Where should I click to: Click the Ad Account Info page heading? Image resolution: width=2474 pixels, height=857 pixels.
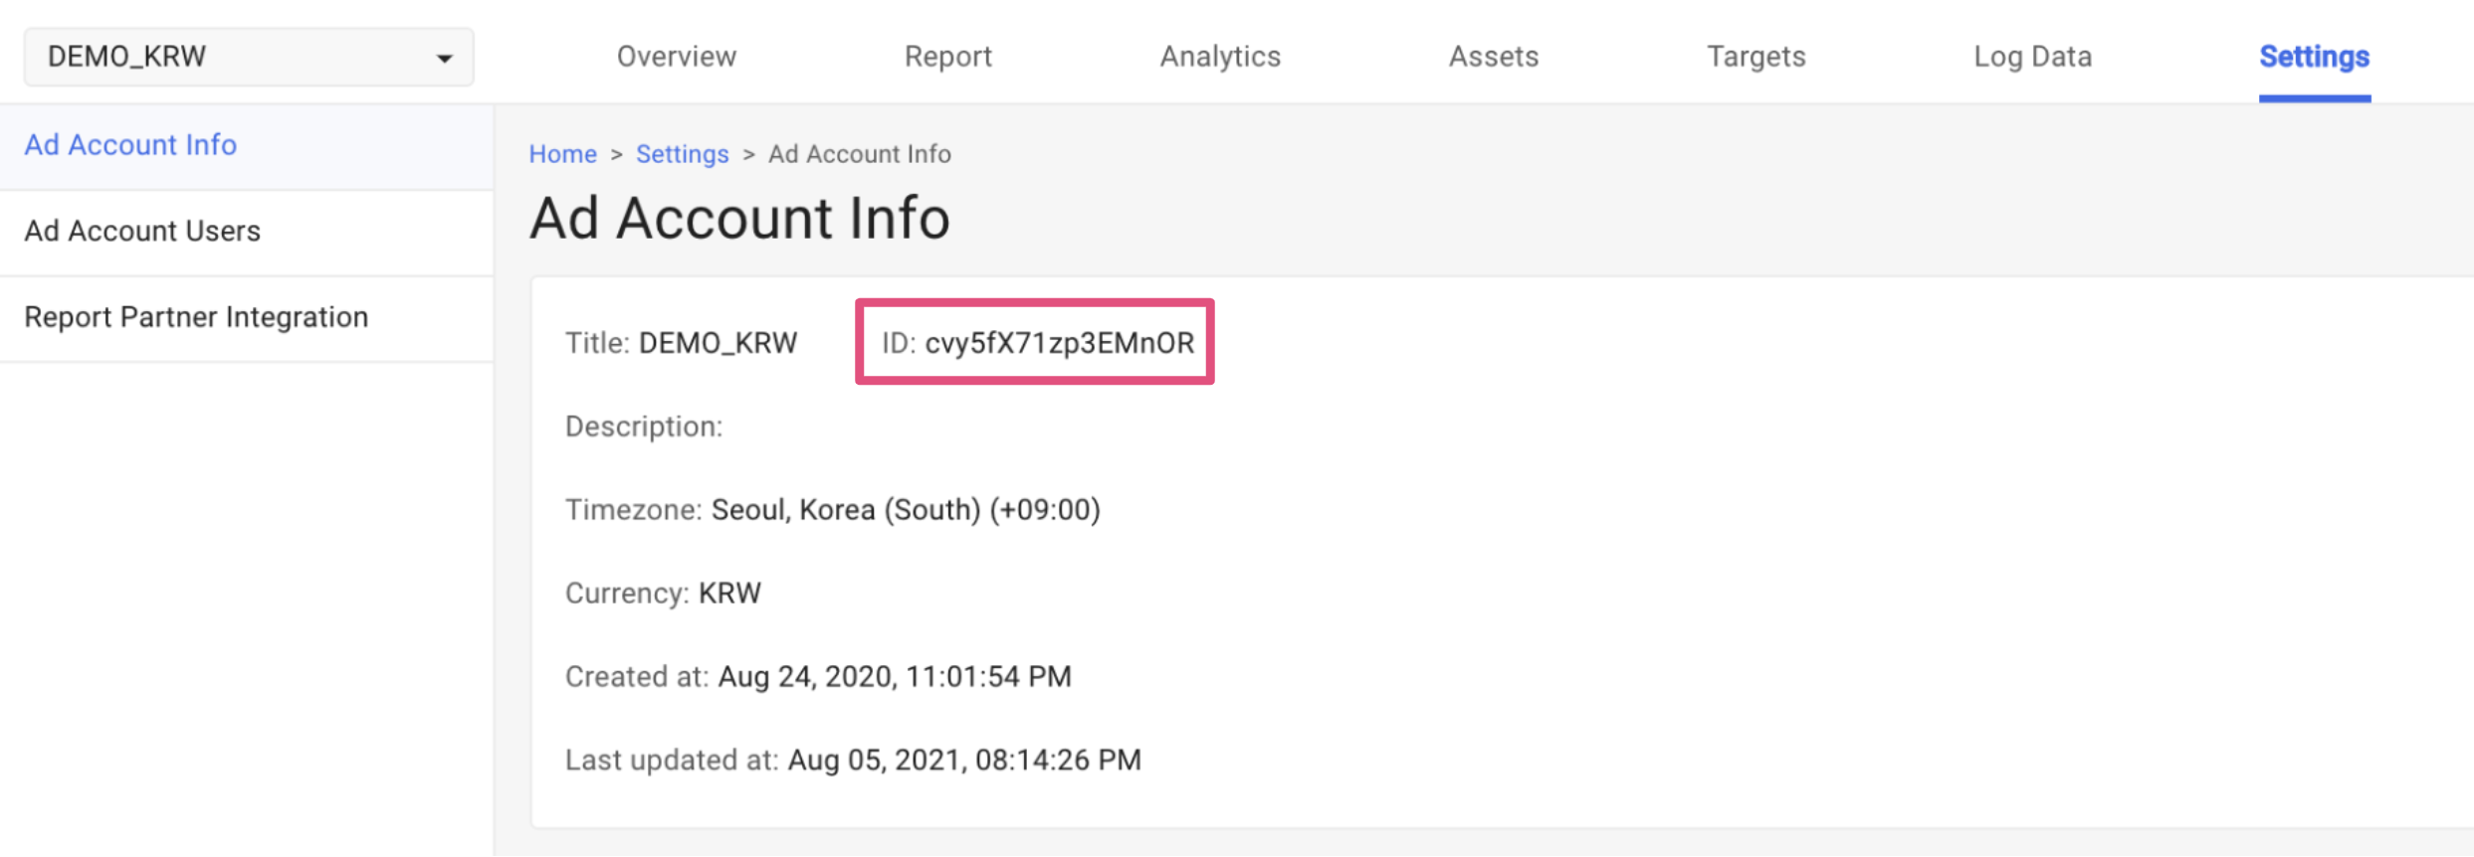click(739, 218)
